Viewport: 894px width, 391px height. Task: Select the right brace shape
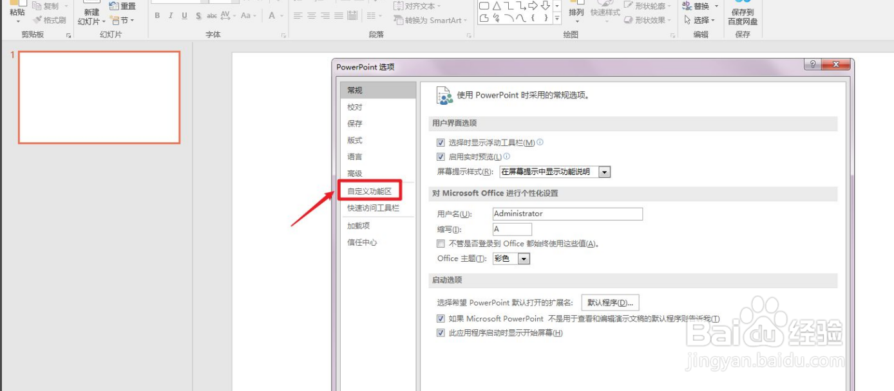545,19
